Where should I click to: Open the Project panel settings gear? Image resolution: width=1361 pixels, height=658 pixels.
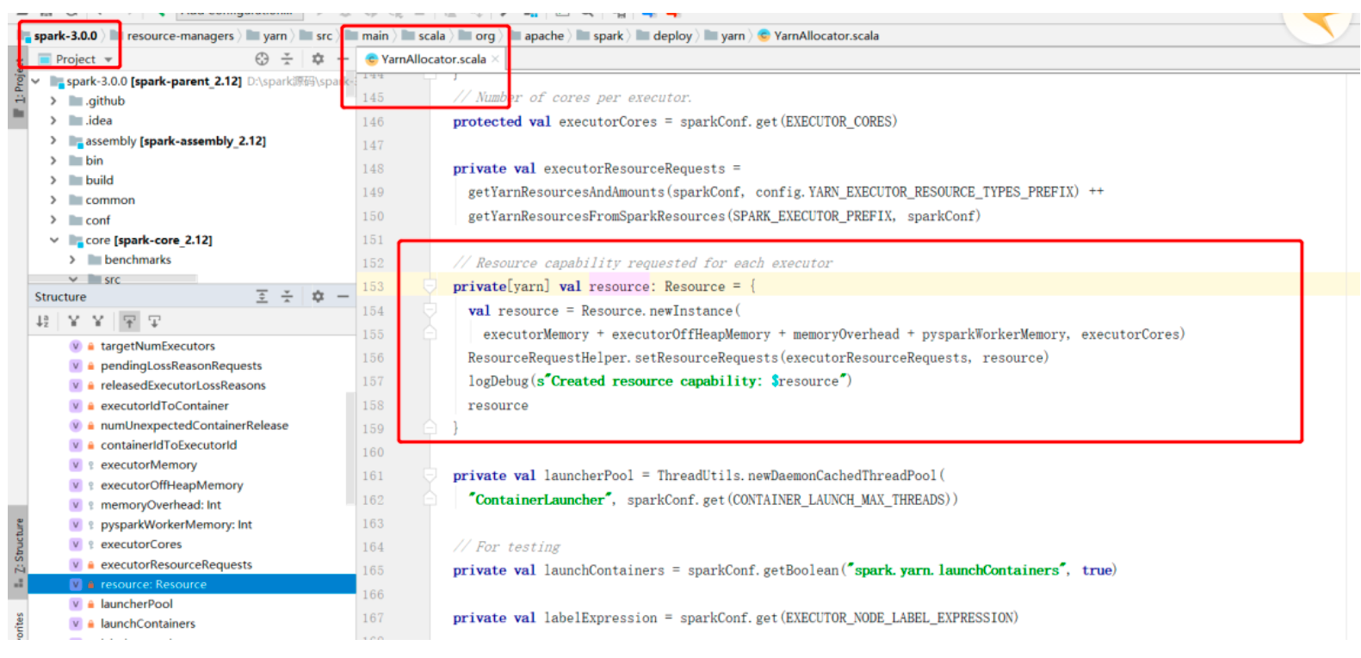pyautogui.click(x=318, y=58)
